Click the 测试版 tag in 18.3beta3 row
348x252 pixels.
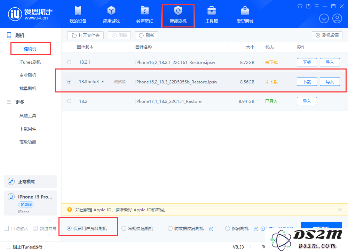120,82
